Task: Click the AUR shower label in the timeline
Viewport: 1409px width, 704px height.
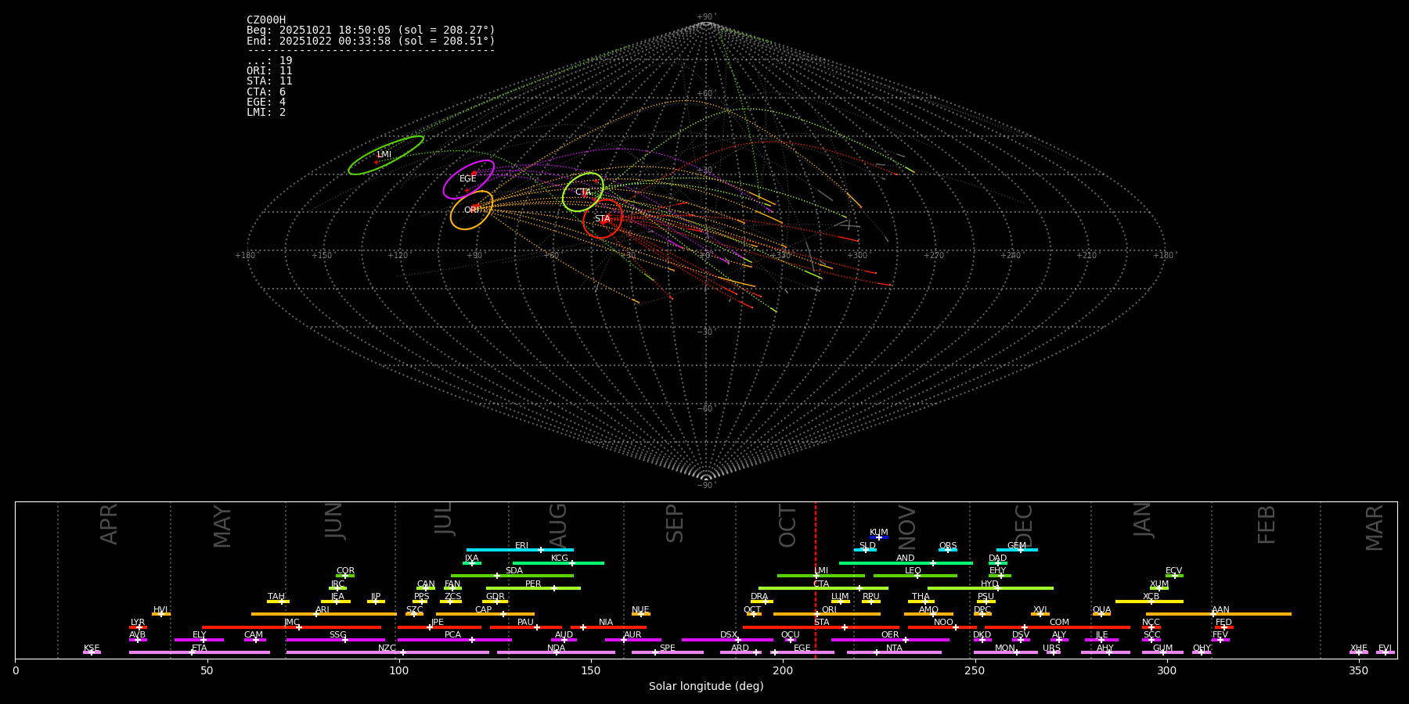Action: [x=632, y=635]
